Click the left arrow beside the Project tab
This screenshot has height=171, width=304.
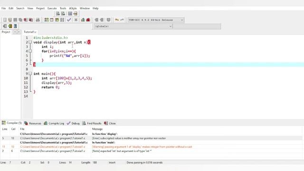click(x=15, y=32)
